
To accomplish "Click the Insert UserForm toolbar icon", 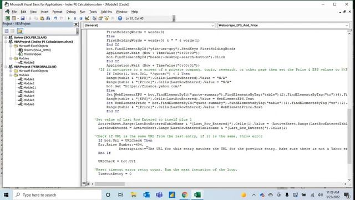I will (14, 18).
